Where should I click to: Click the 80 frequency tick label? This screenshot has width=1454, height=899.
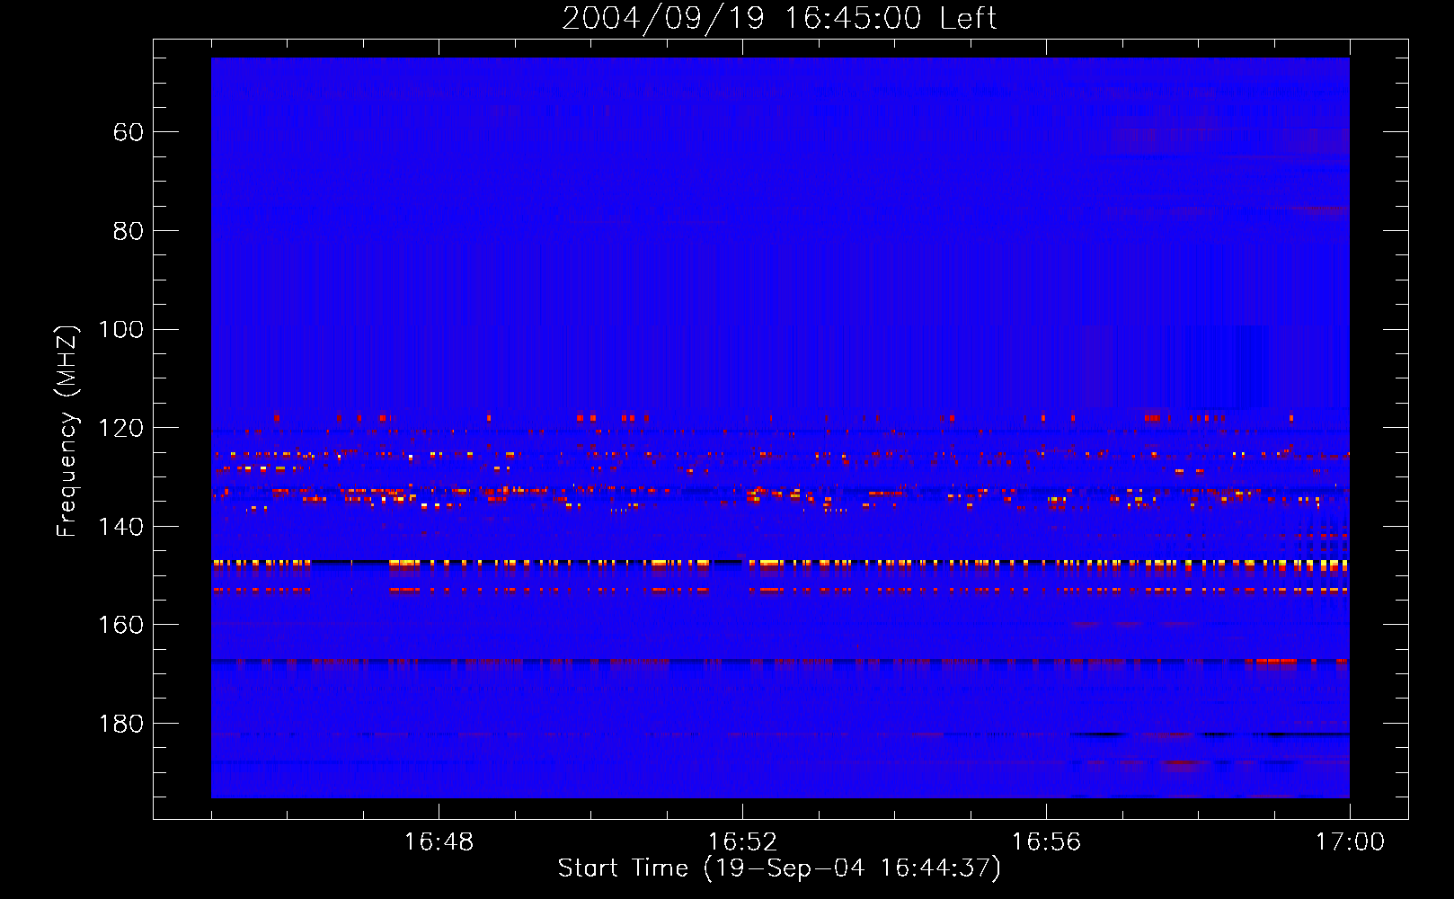click(x=128, y=232)
